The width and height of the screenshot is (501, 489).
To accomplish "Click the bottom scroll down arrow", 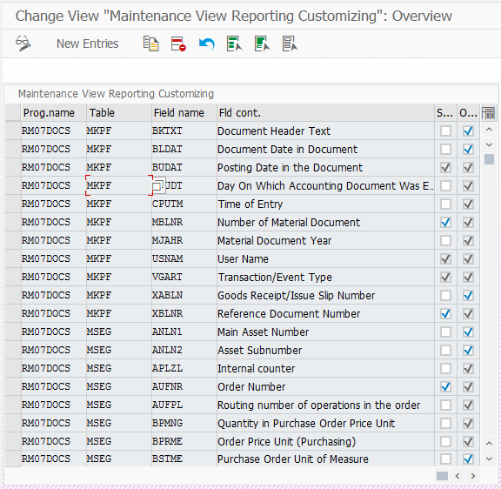I will (489, 459).
